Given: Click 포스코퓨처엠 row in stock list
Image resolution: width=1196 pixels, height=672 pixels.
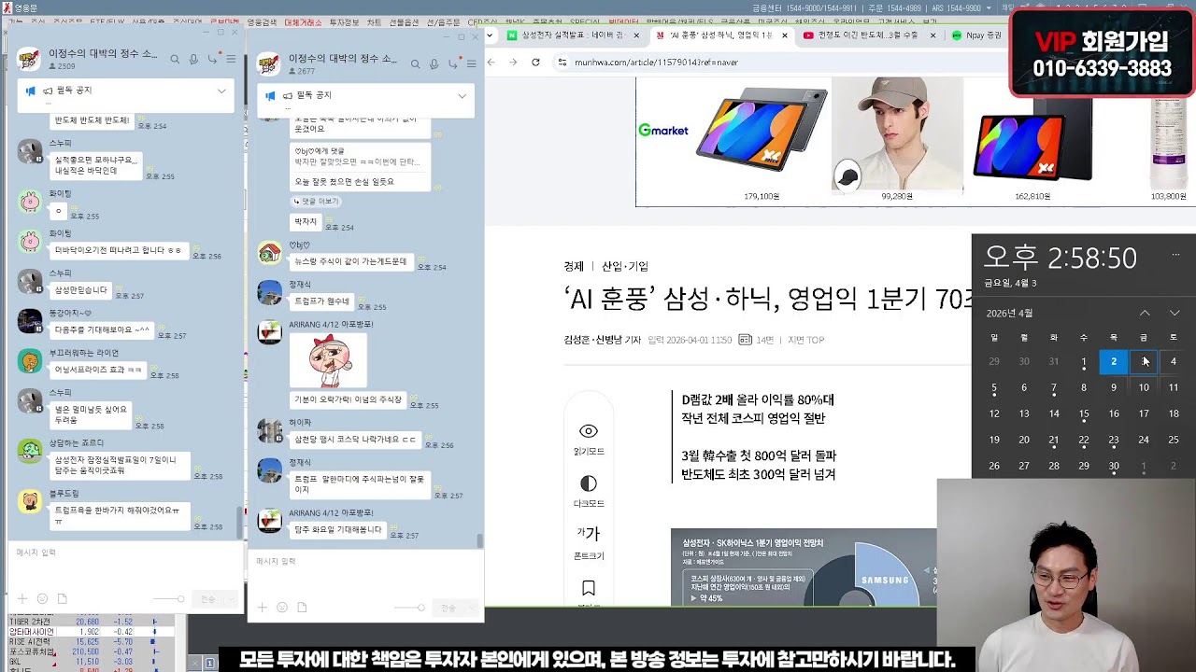Looking at the screenshot, I should [x=93, y=651].
